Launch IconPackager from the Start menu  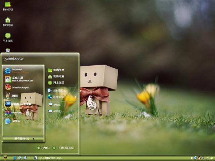click(x=17, y=87)
